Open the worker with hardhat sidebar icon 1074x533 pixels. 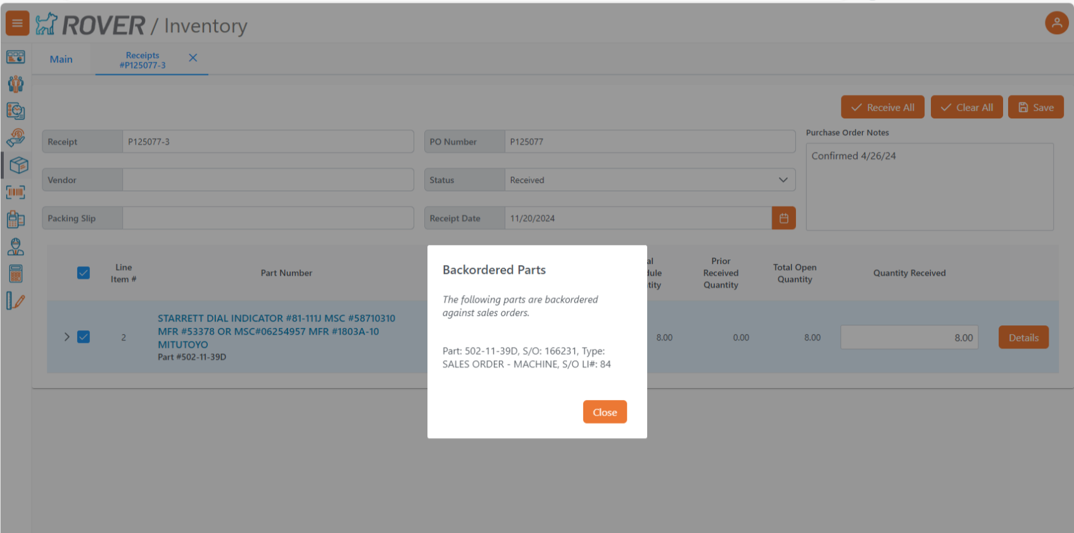[16, 246]
